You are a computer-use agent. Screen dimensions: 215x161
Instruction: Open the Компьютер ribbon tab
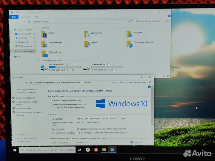coord(25,17)
